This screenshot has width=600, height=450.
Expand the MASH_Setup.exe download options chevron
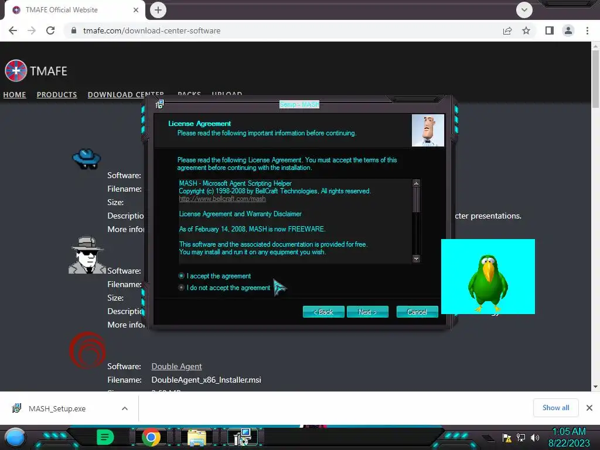point(125,408)
